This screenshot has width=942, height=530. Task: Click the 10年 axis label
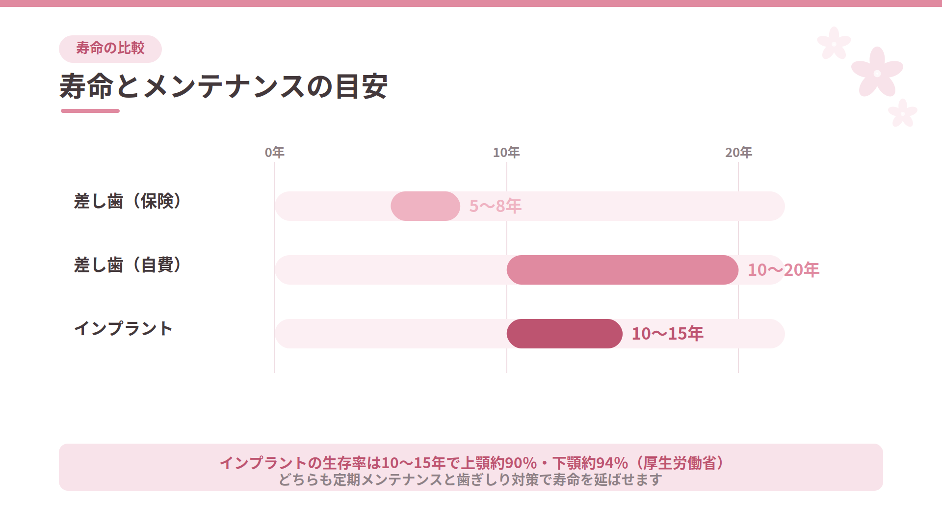pos(507,153)
